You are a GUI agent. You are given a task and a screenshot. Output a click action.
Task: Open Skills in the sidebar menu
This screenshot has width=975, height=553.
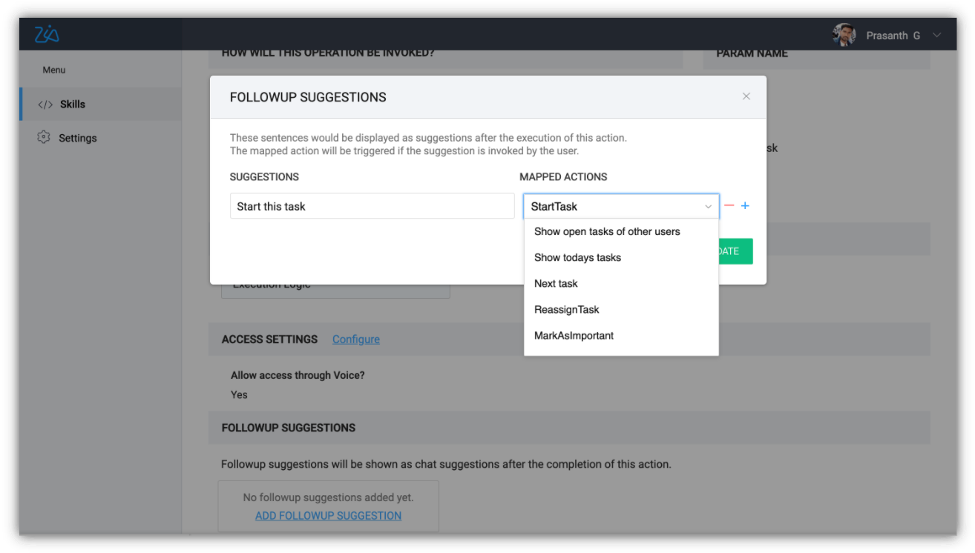pos(73,105)
